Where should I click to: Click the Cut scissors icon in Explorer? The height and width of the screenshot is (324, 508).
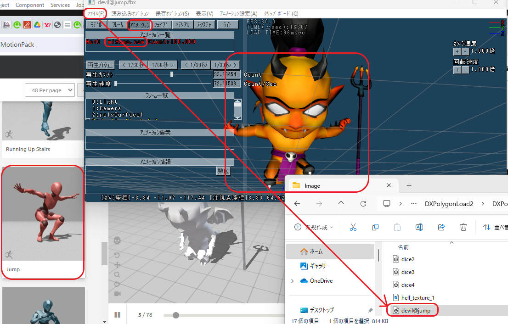coord(353,227)
